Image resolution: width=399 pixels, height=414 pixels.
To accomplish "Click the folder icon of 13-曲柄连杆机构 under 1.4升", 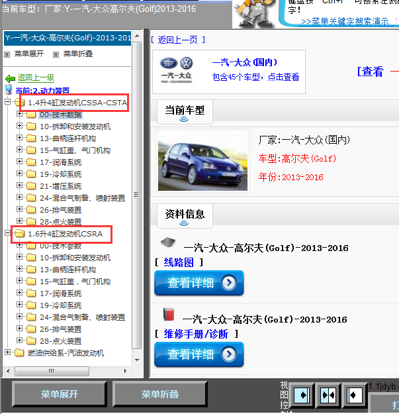I will pos(31,138).
